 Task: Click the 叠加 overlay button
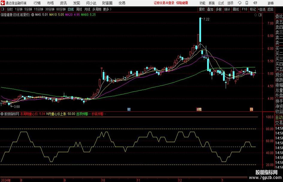(210, 9)
